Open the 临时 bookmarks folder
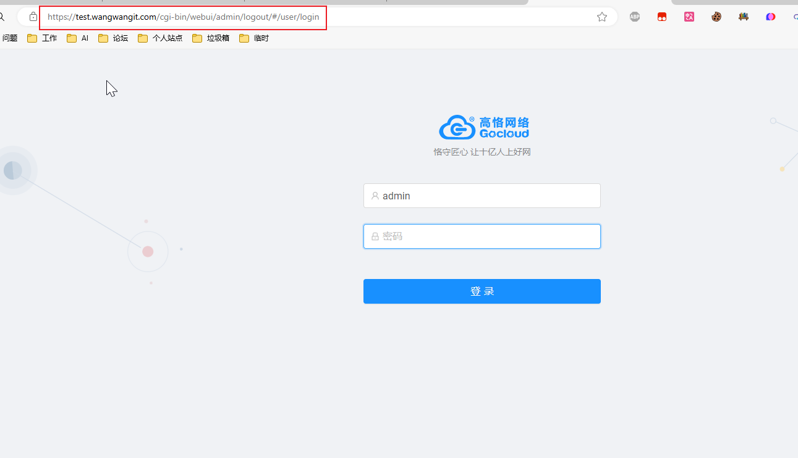Viewport: 798px width, 458px height. (x=255, y=38)
